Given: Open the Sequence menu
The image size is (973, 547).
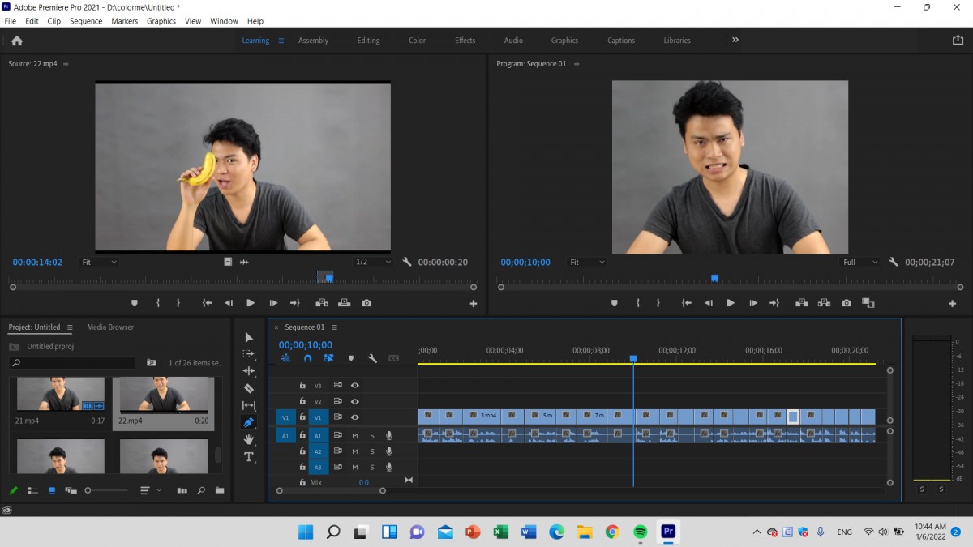Looking at the screenshot, I should [86, 21].
